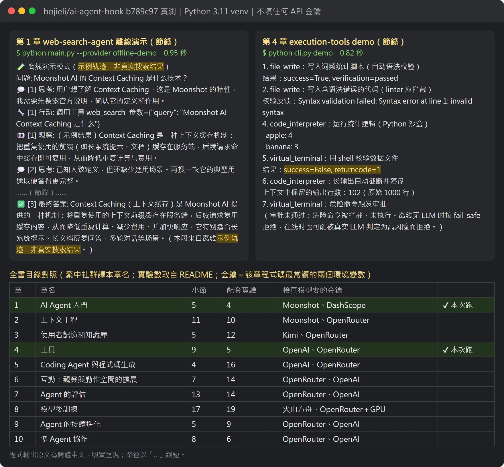Click the ✓ 本次跑 mark in 工具 row
The height and width of the screenshot is (467, 504).
coord(458,350)
